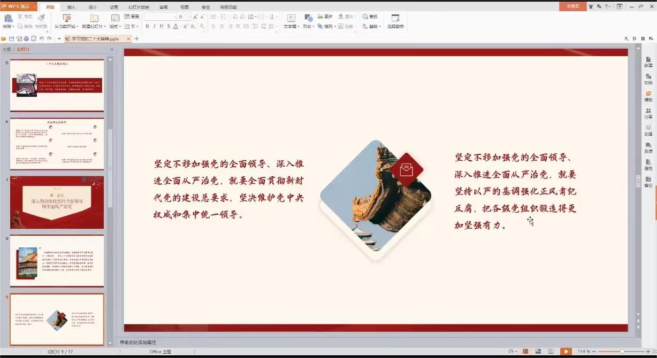The width and height of the screenshot is (657, 358).
Task: Click the 新建 icon in right sidebar
Action: (x=648, y=61)
